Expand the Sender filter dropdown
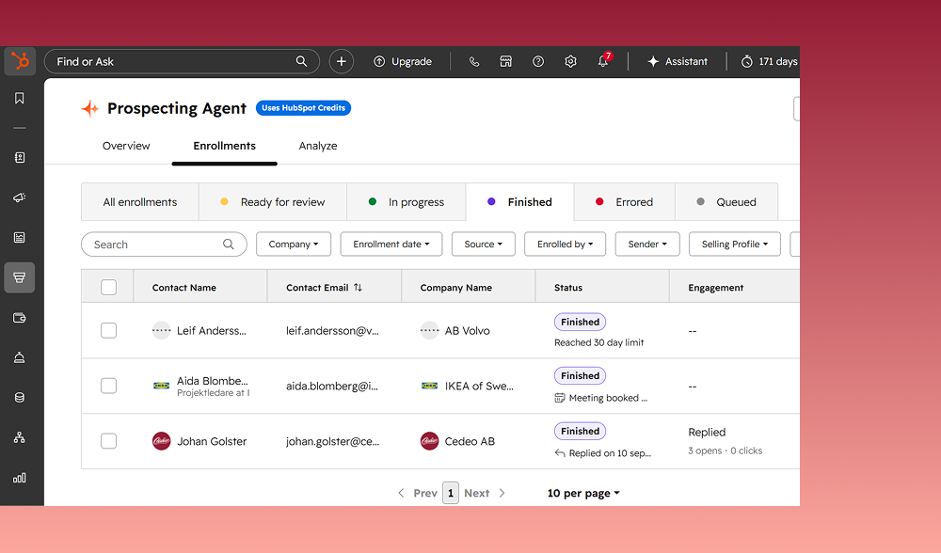The height and width of the screenshot is (553, 941). pyautogui.click(x=647, y=245)
